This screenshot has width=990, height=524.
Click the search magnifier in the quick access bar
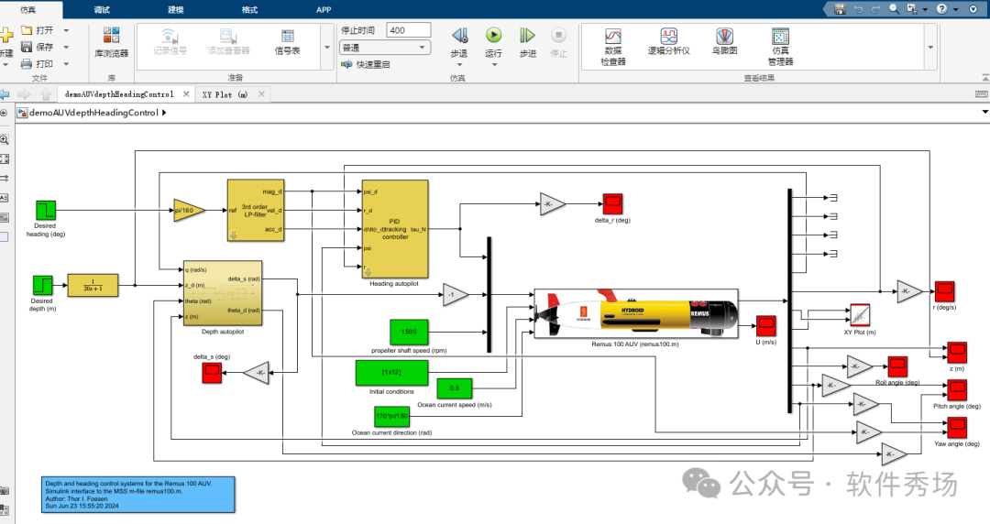[894, 9]
